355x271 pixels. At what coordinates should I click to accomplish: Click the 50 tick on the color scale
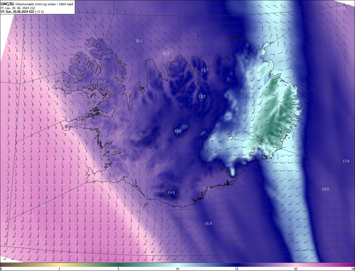(353, 269)
